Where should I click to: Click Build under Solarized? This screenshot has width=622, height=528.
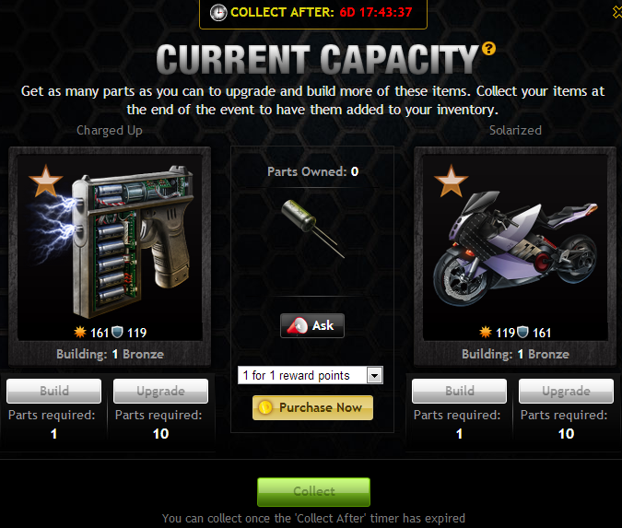(x=460, y=391)
